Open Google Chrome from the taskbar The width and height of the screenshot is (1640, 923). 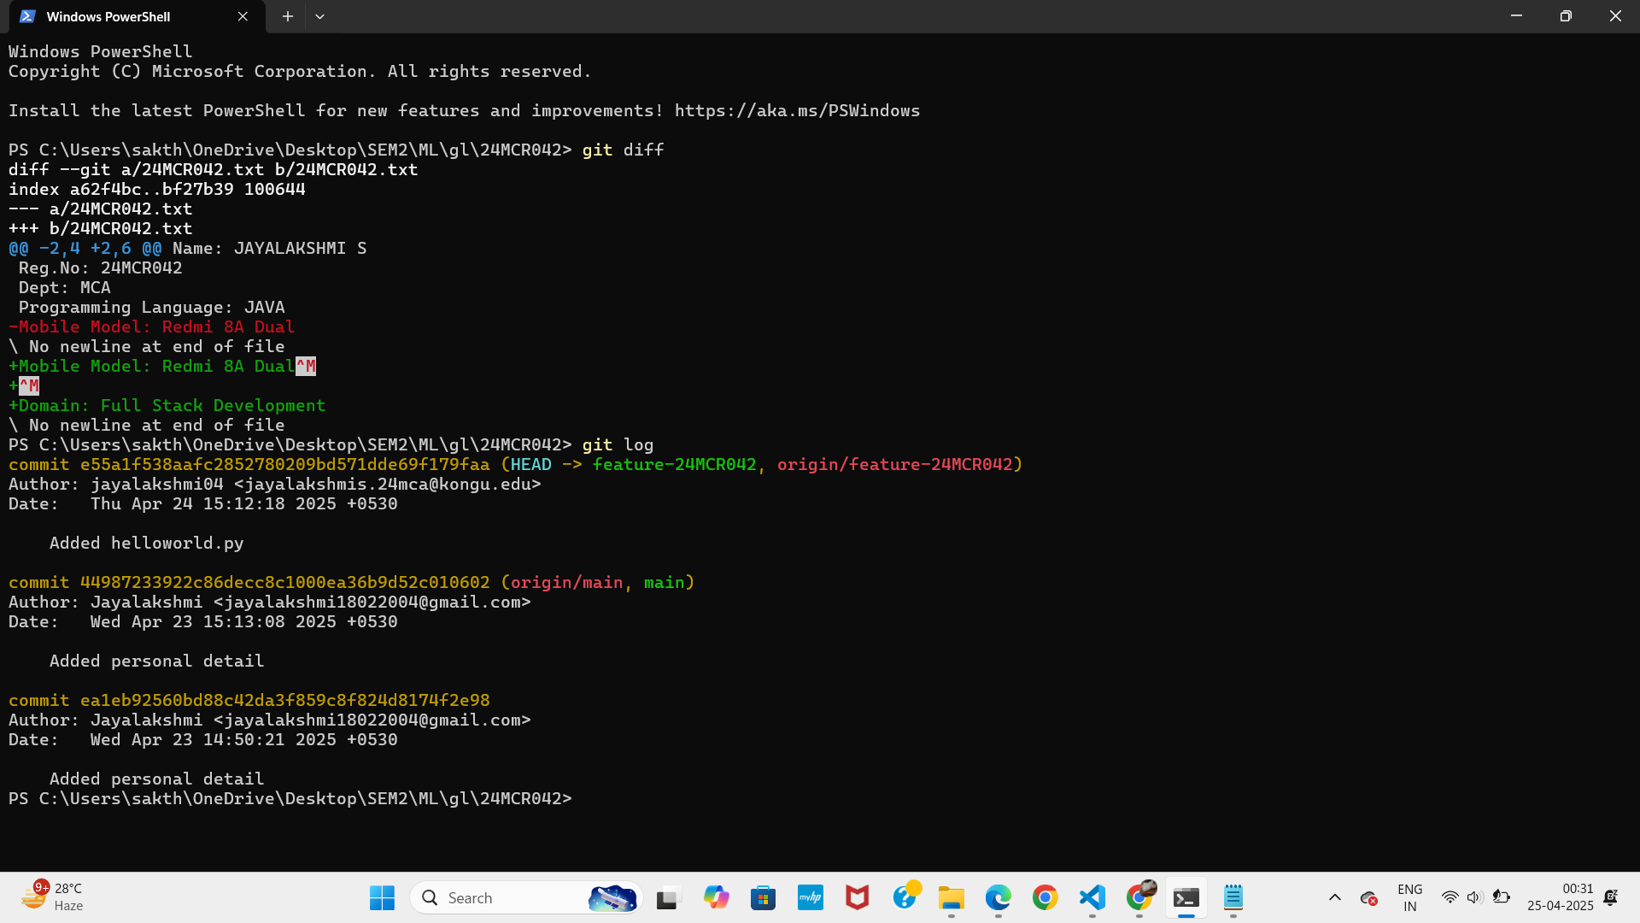click(1045, 897)
